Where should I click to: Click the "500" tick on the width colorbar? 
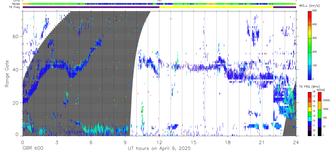315,11
